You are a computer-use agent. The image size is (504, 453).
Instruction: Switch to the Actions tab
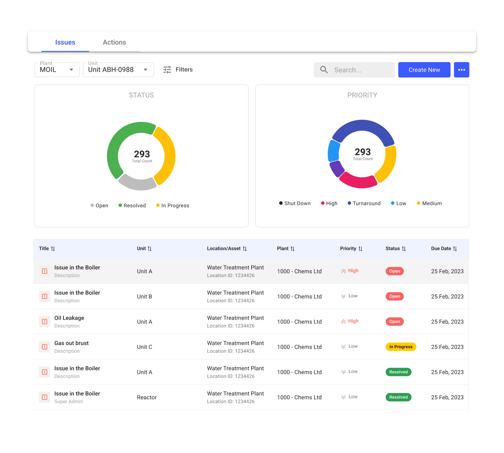114,43
